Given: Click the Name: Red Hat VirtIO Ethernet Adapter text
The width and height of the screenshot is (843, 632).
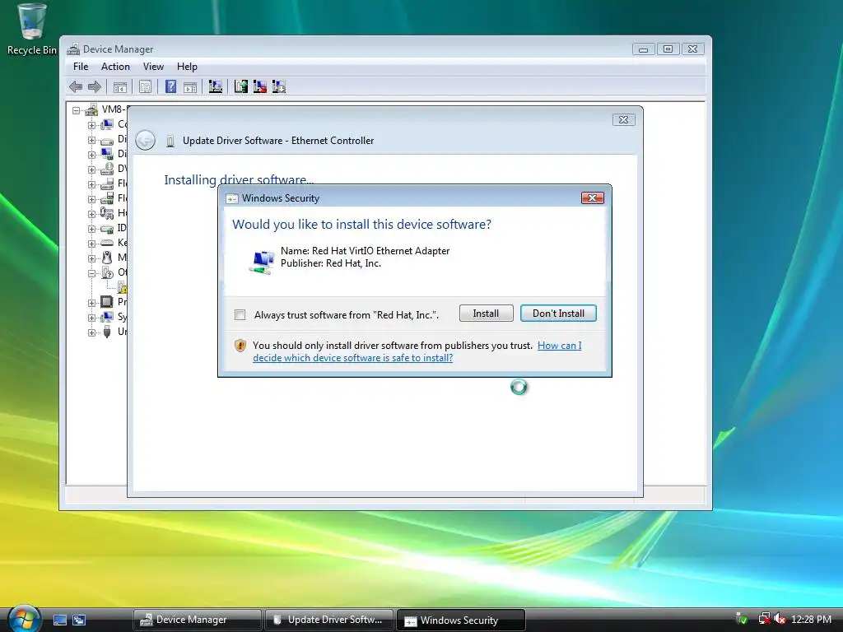Looking at the screenshot, I should [x=365, y=251].
